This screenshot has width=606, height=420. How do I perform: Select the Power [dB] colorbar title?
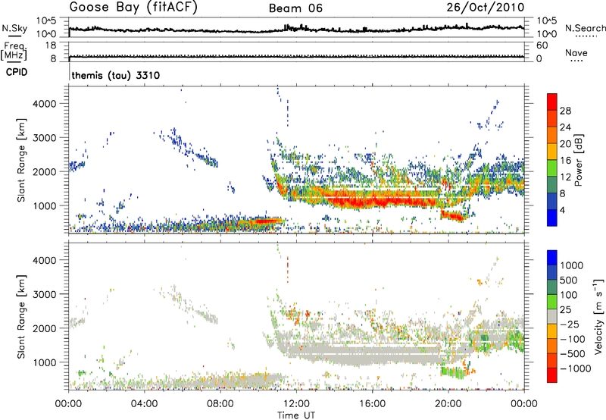point(579,160)
